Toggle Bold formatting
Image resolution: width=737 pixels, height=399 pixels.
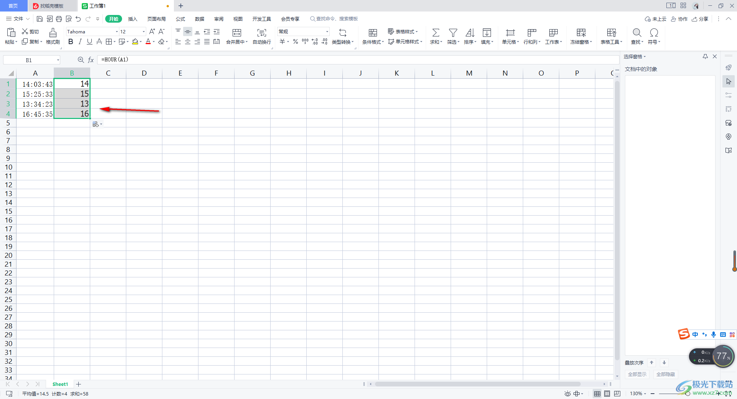pyautogui.click(x=71, y=41)
